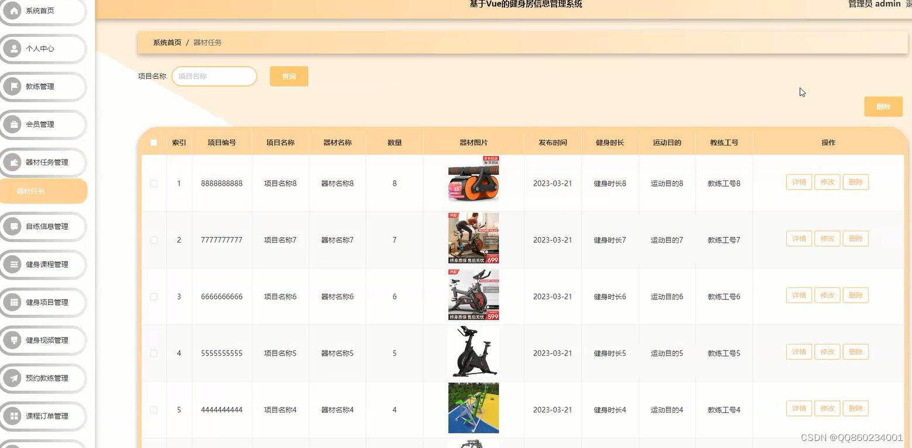This screenshot has height=448, width=912.
Task: Click the paper-plane icon beside 预约教练管理
Action: click(x=13, y=378)
